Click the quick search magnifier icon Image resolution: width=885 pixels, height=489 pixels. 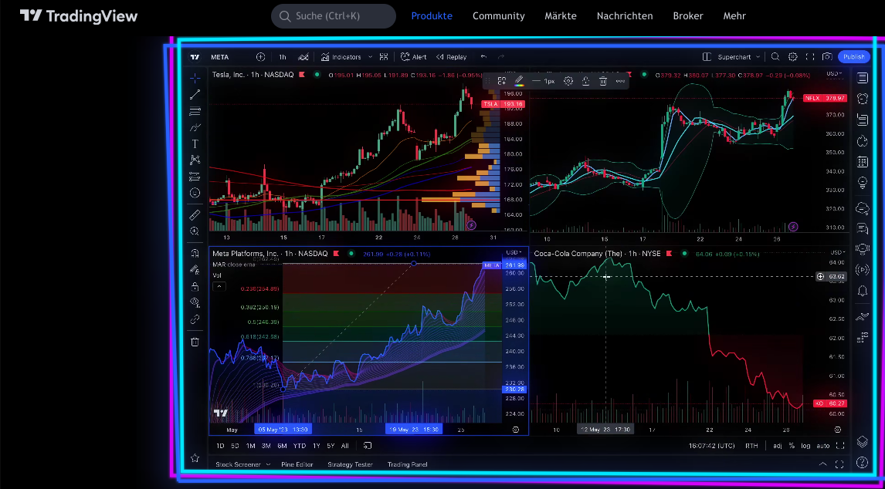[x=775, y=57]
